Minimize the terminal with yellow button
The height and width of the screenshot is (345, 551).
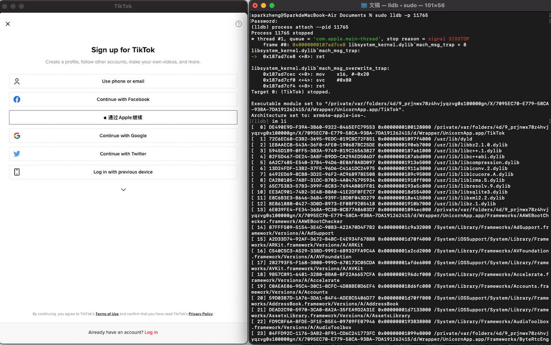tap(264, 6)
